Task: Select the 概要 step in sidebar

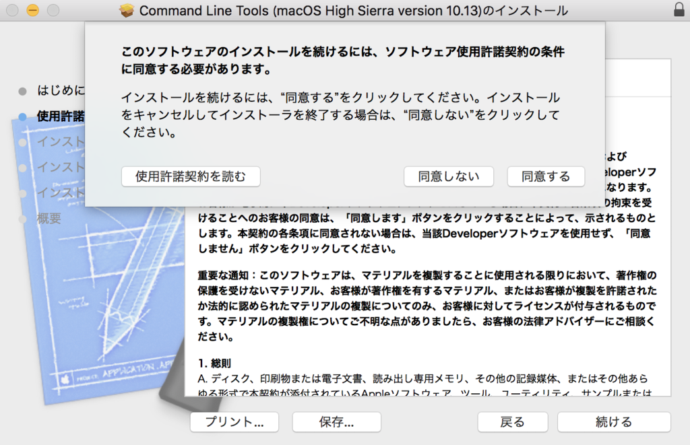Action: [x=49, y=219]
